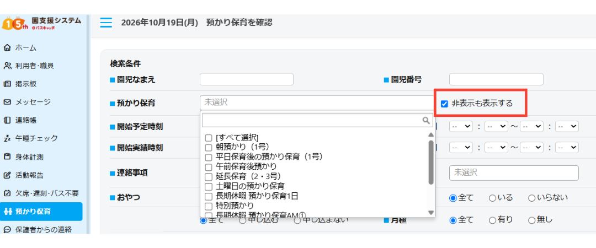Click the edit icon beside 活動報告

7,175
